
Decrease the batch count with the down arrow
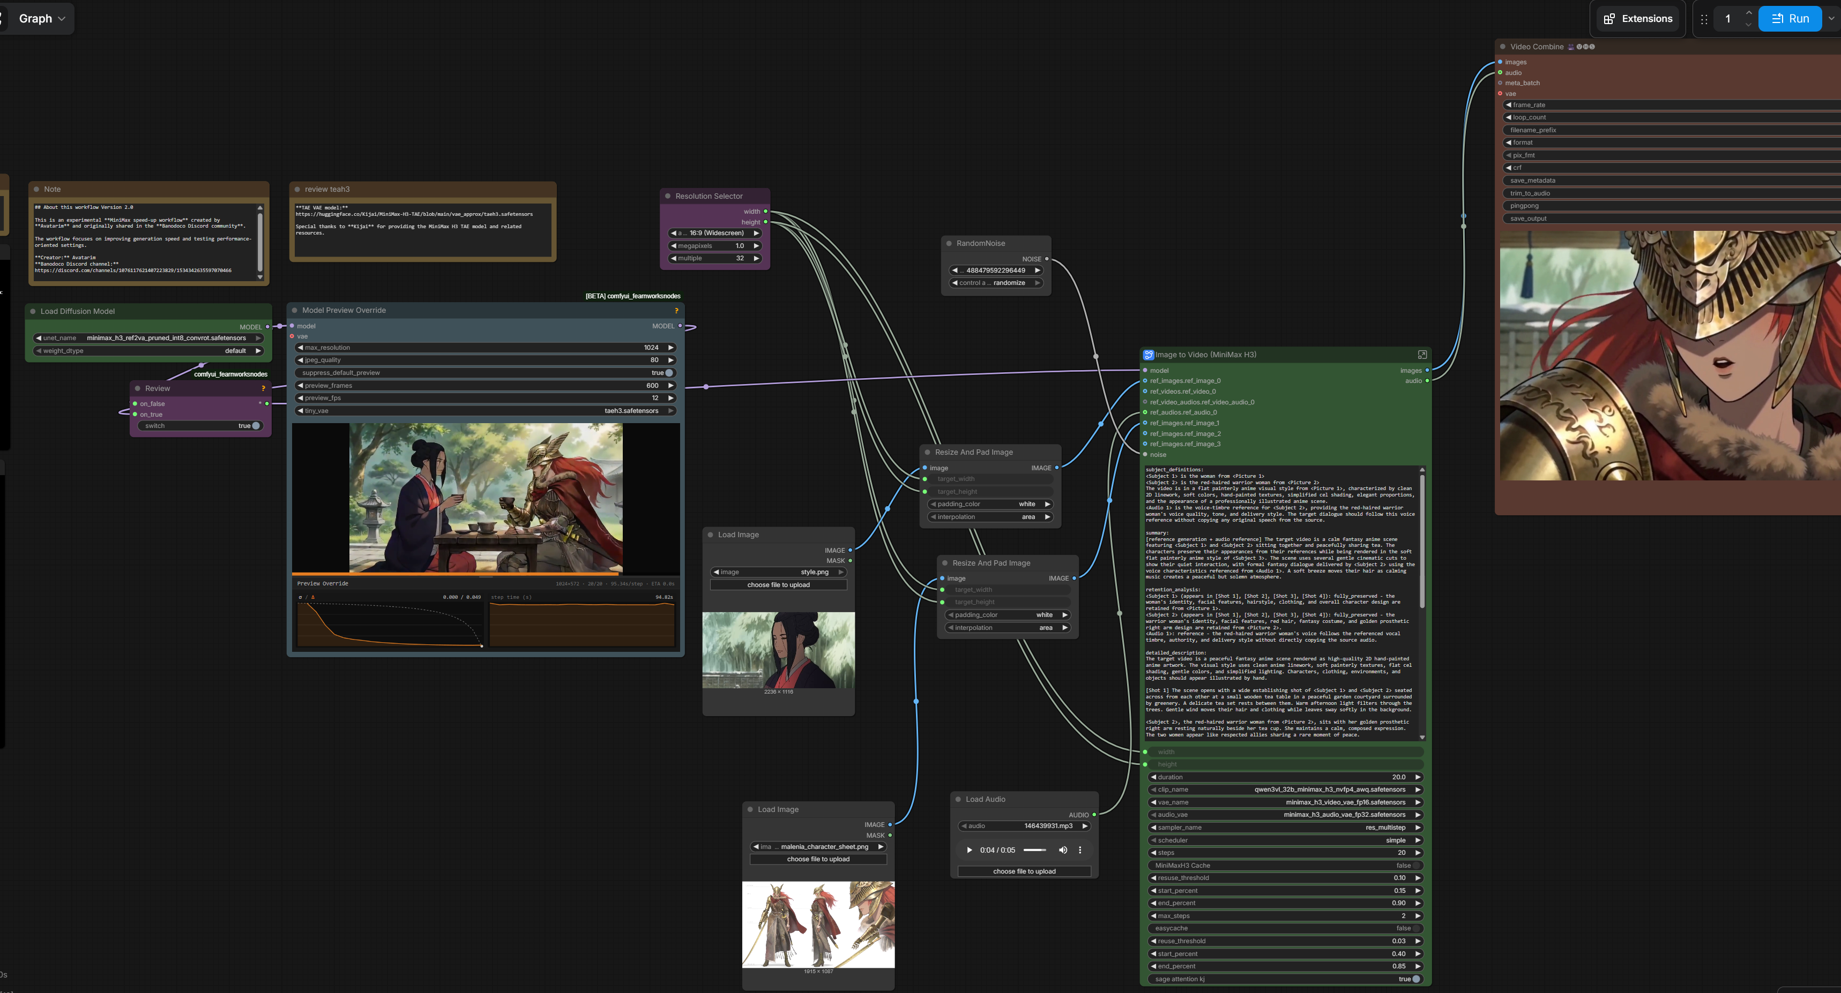(1748, 25)
